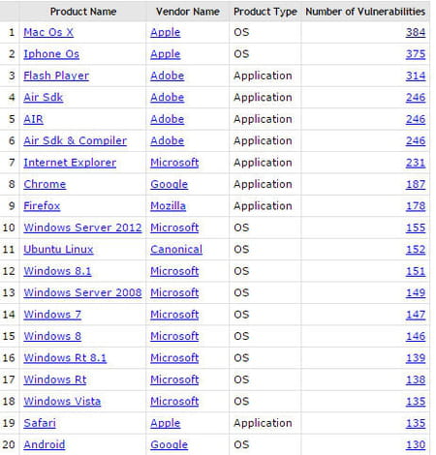The height and width of the screenshot is (455, 436).
Task: Click the Windows Vista product link
Action: coord(62,401)
